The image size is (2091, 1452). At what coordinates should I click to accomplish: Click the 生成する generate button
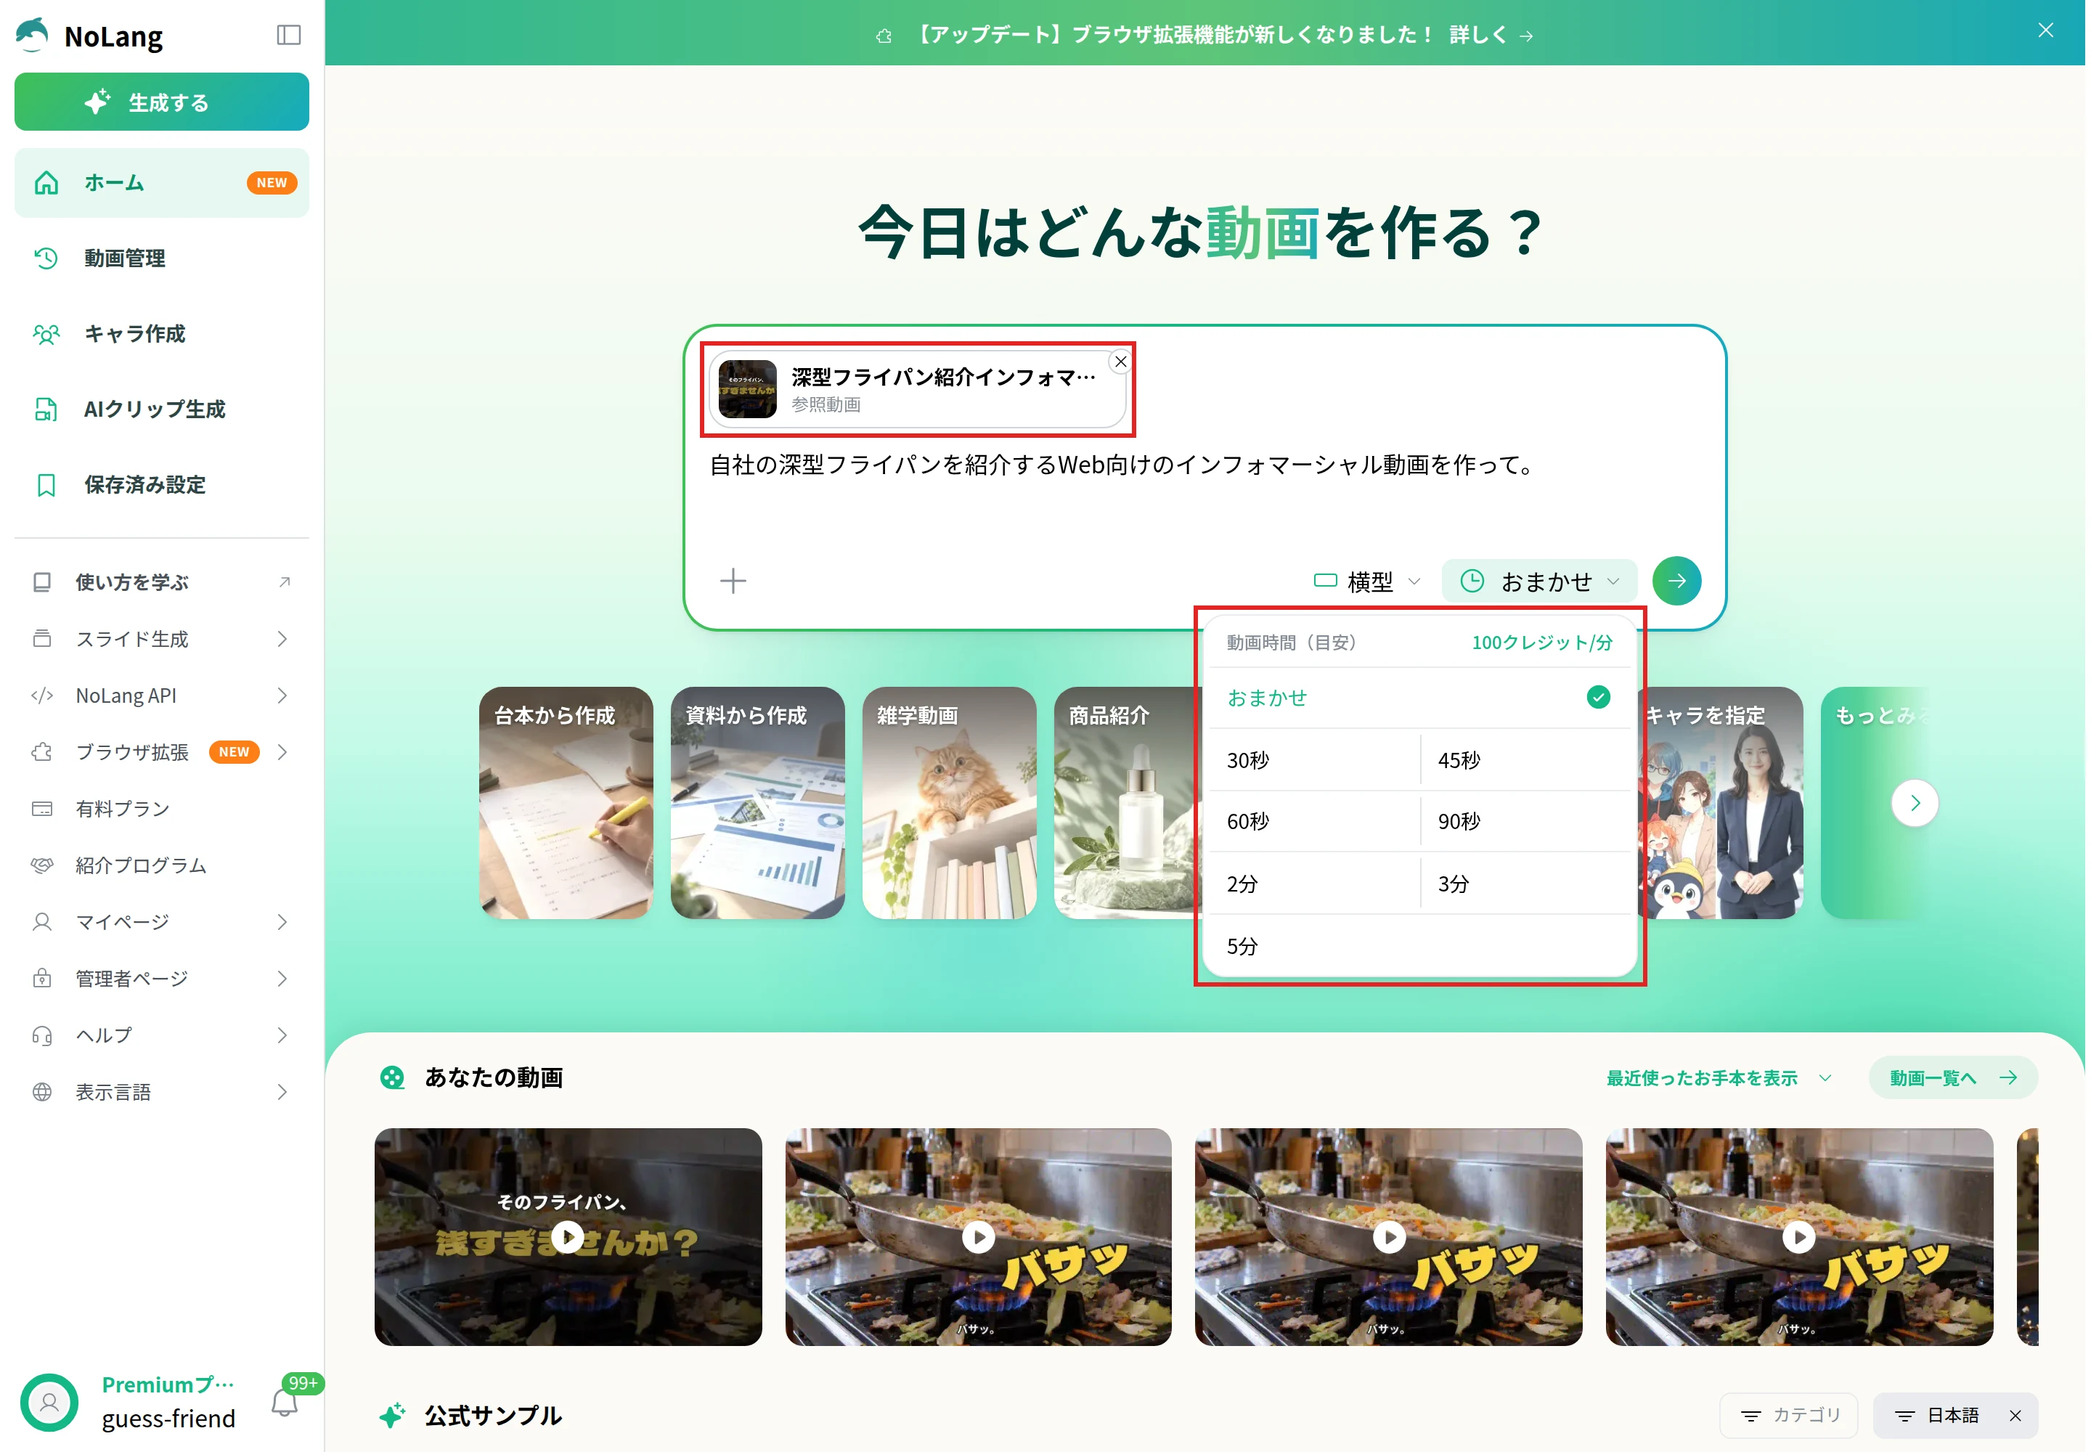click(x=162, y=102)
